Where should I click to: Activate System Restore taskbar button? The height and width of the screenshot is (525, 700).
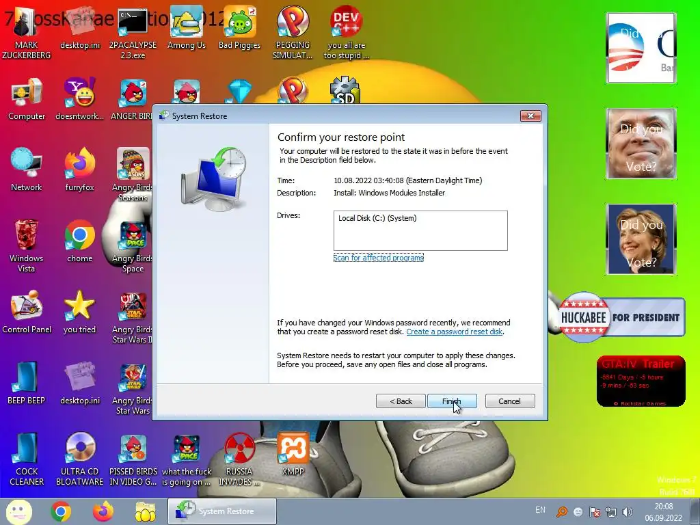(222, 511)
